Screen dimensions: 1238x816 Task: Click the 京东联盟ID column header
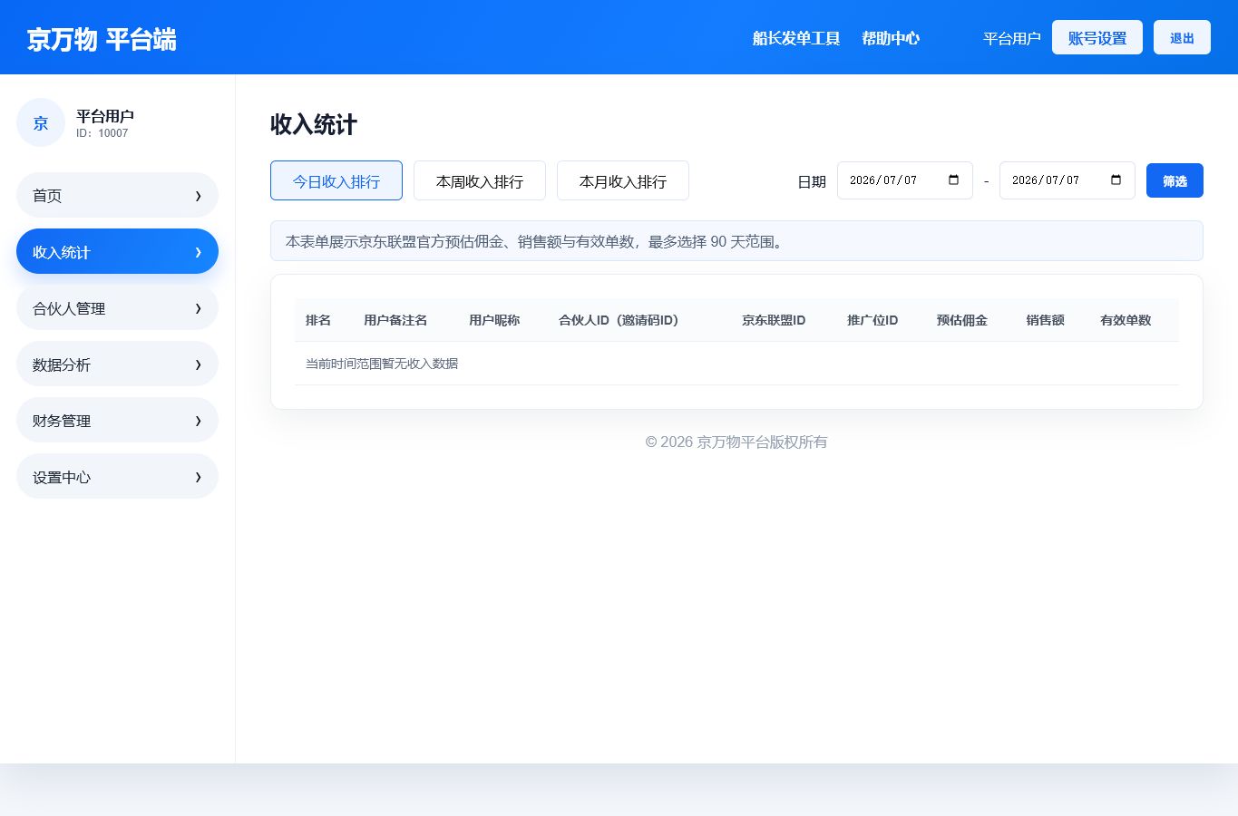point(774,320)
